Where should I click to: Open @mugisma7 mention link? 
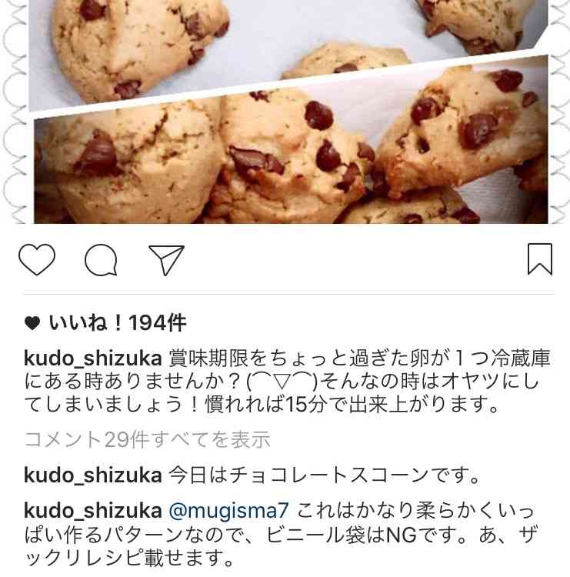(x=229, y=511)
